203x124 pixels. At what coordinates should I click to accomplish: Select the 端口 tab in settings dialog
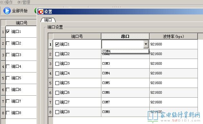[x=48, y=20]
